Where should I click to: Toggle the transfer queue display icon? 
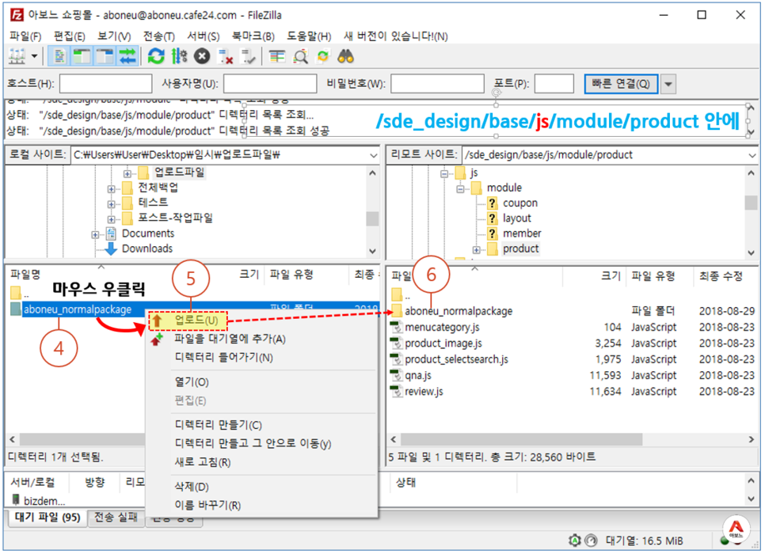(127, 56)
